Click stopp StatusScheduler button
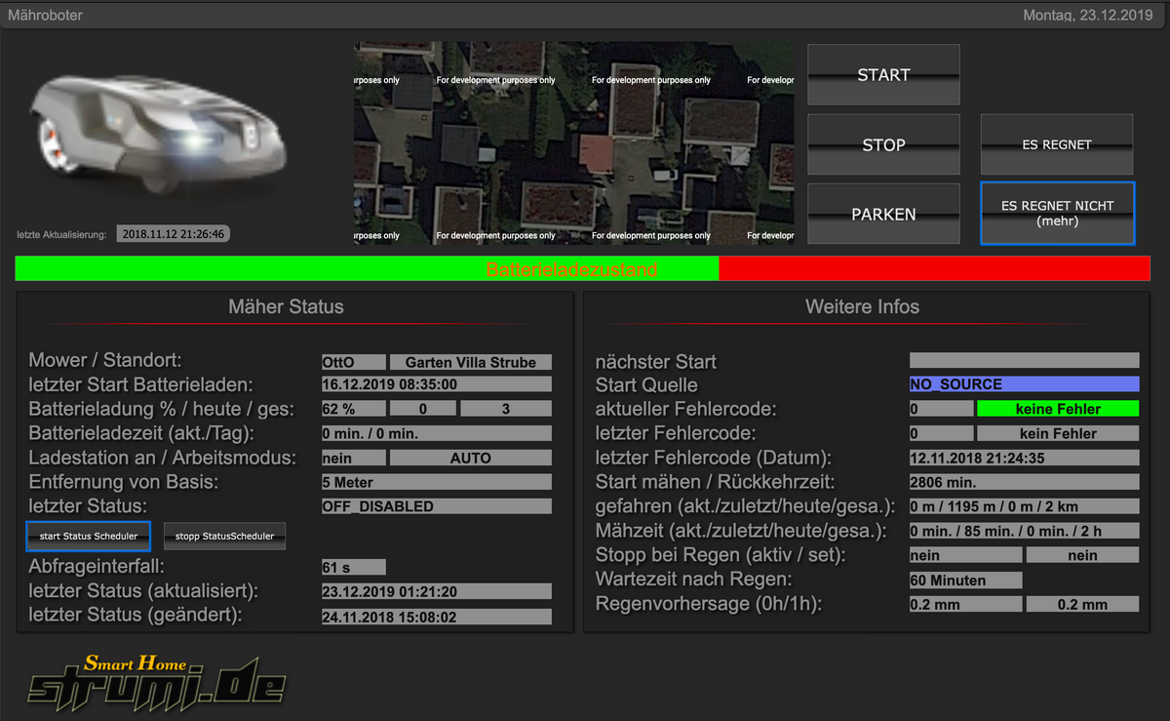Image resolution: width=1170 pixels, height=721 pixels. [x=224, y=536]
